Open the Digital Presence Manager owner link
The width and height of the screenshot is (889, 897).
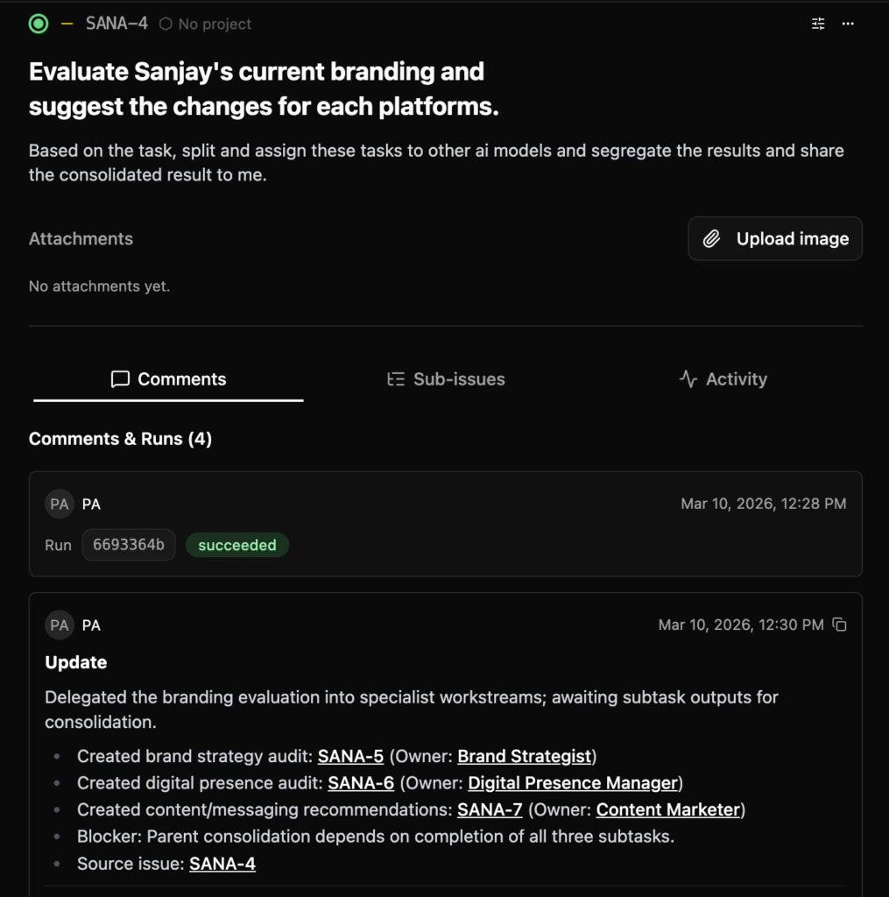click(x=573, y=782)
